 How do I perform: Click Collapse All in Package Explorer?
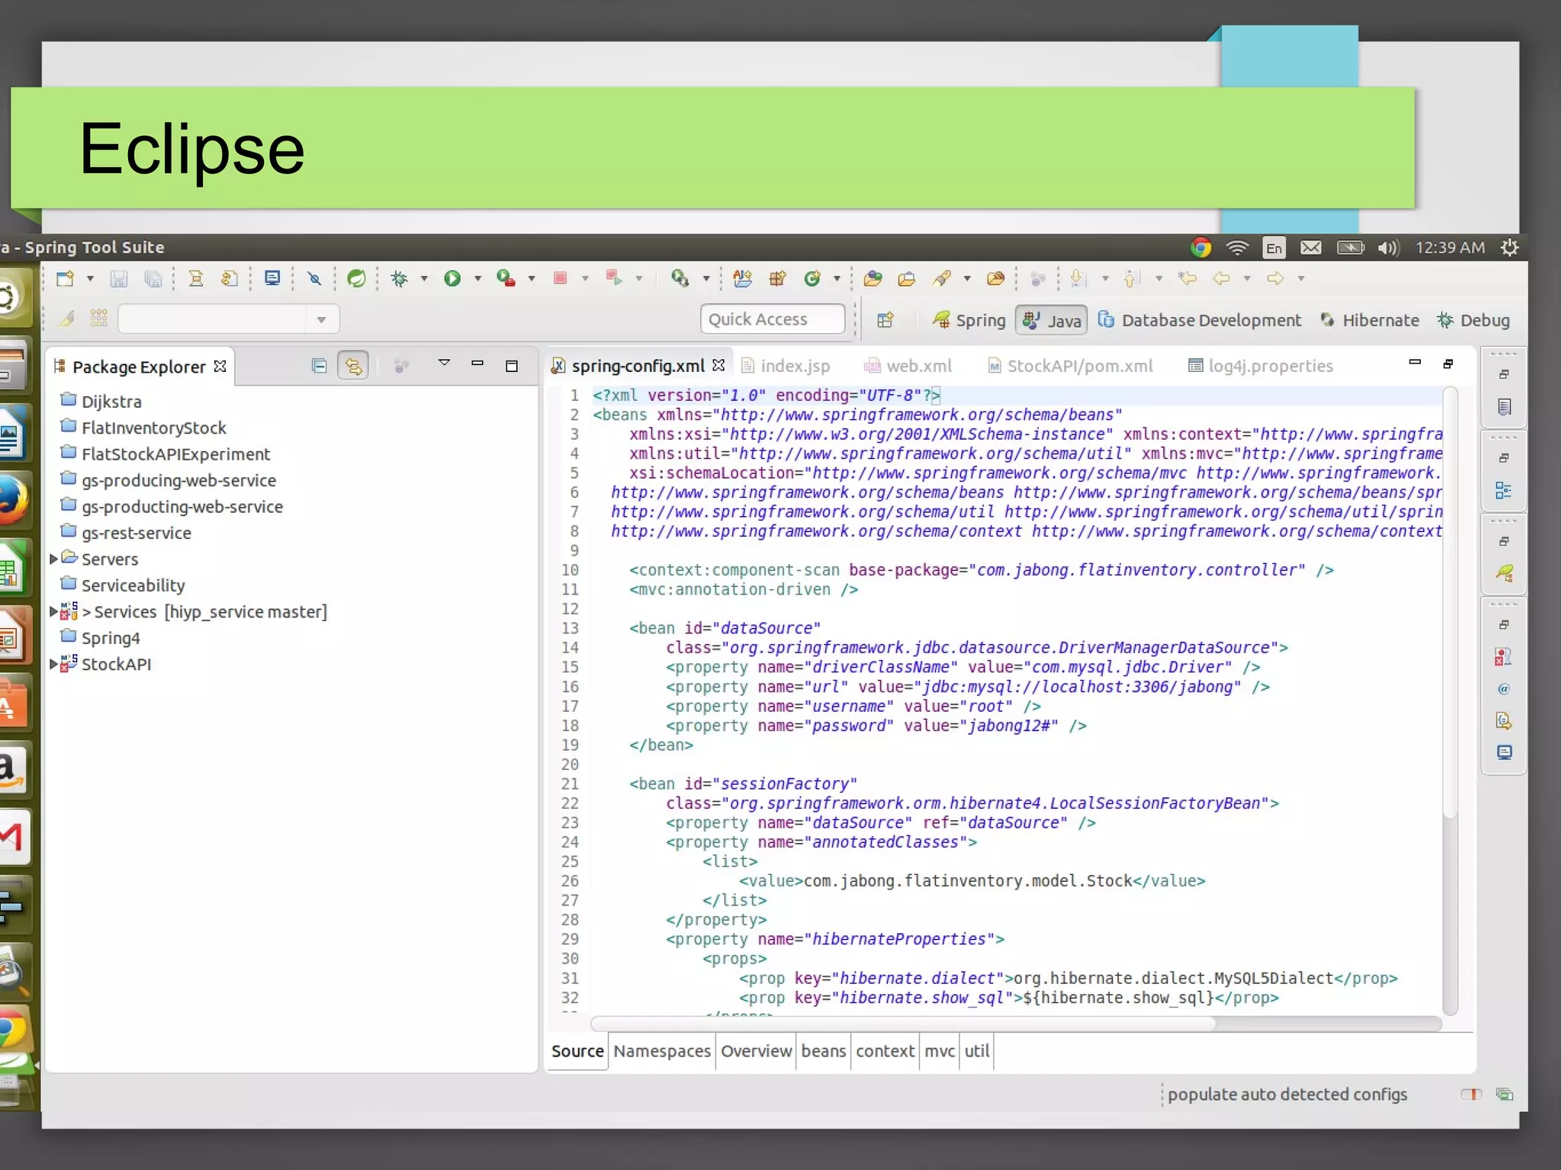click(320, 367)
